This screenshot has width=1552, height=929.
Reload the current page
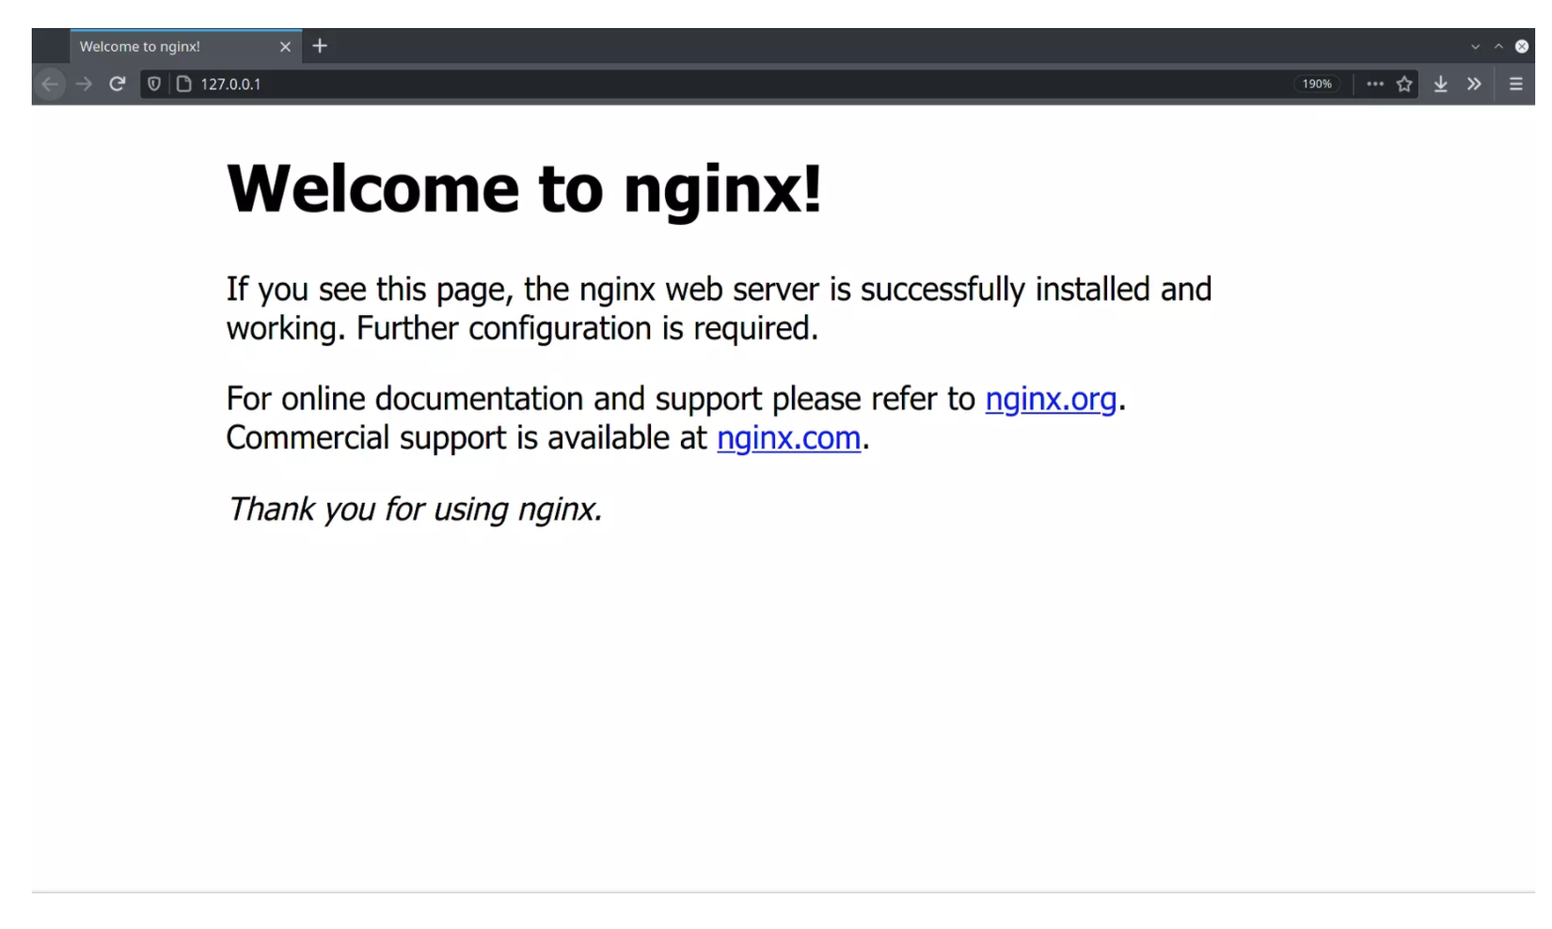(118, 84)
